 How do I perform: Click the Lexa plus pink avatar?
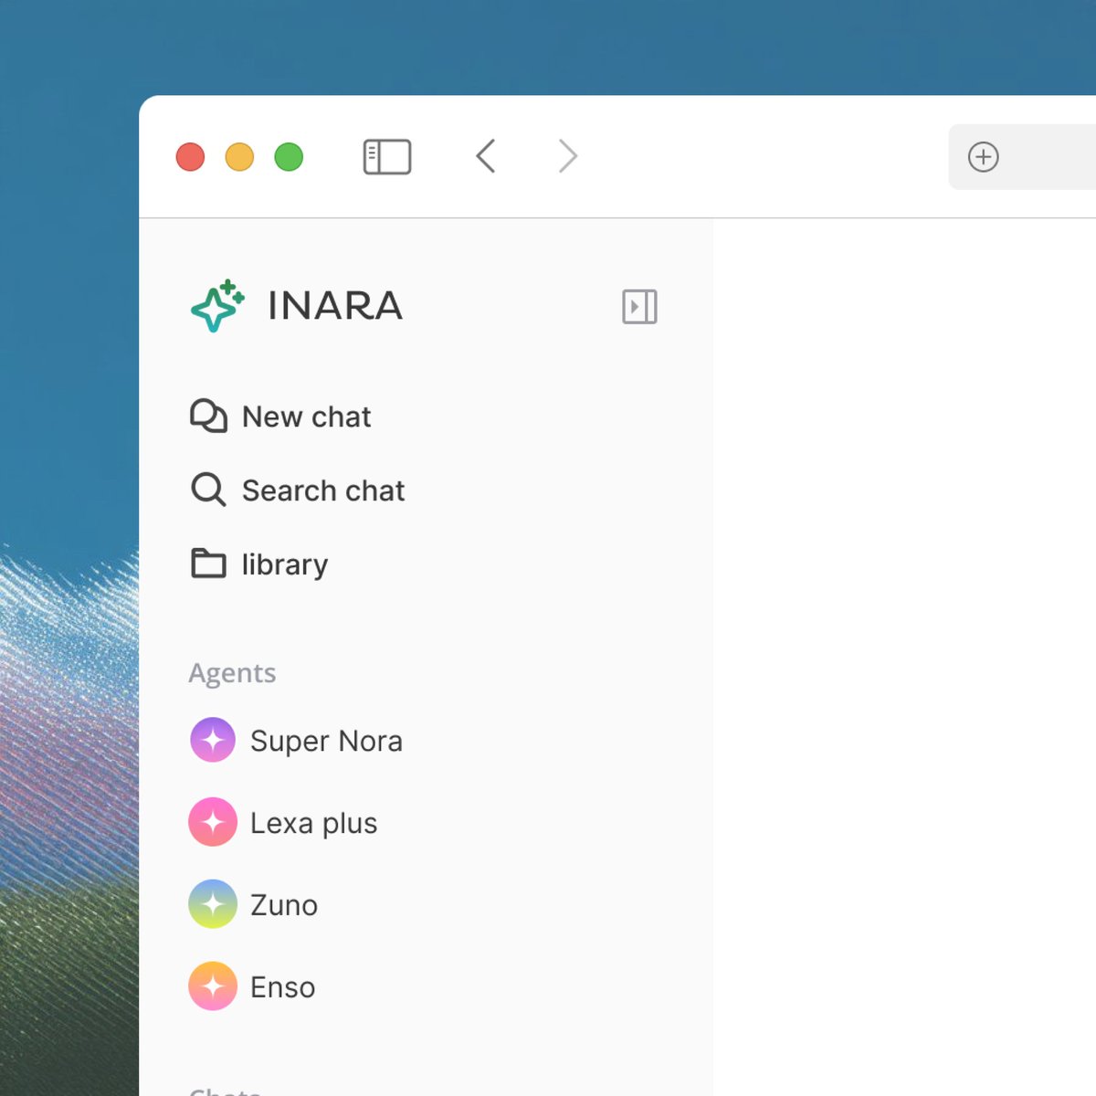pyautogui.click(x=213, y=822)
